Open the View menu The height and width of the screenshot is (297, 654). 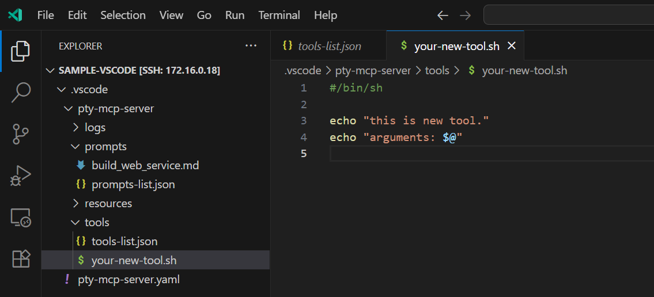click(171, 16)
